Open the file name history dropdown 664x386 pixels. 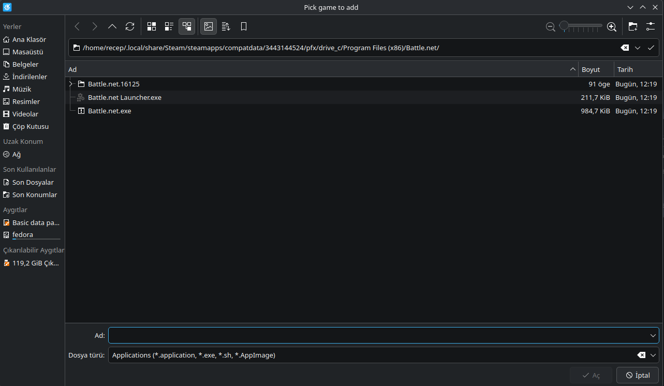coord(653,335)
